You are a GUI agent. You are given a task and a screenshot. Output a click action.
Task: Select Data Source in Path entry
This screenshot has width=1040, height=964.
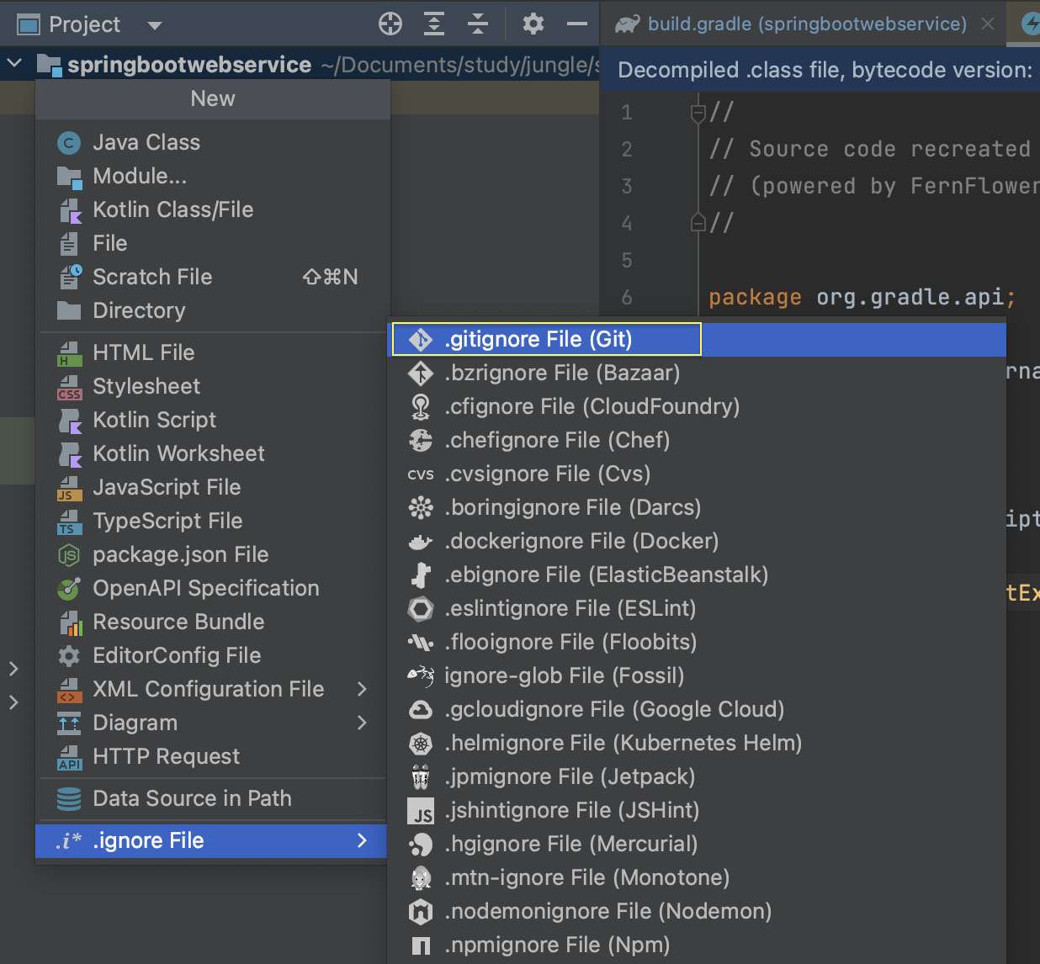[212, 798]
